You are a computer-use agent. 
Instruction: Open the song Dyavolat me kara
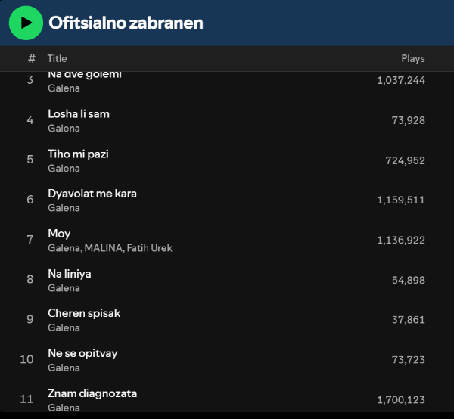[92, 194]
